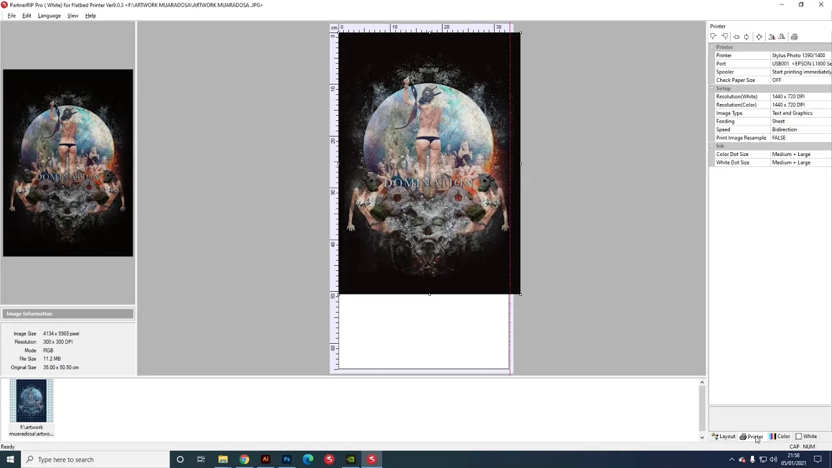Click the network icon in the system tray
Image resolution: width=832 pixels, height=468 pixels.
coord(763,460)
